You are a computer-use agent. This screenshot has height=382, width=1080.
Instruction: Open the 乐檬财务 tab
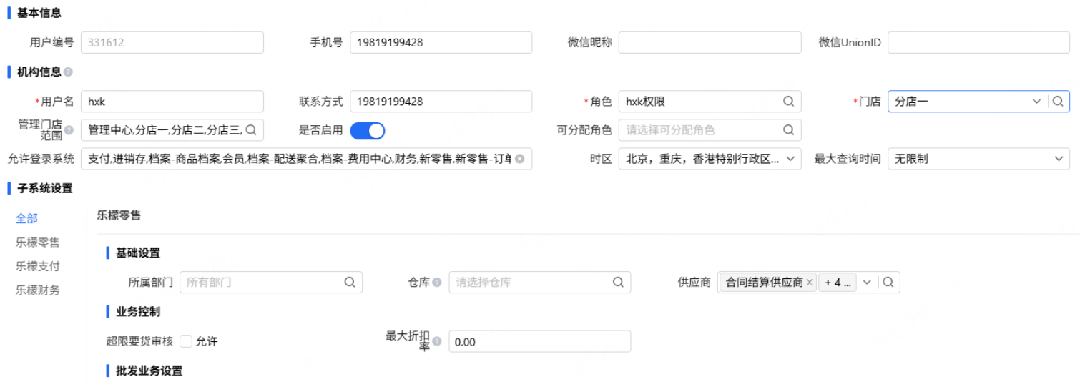[38, 290]
